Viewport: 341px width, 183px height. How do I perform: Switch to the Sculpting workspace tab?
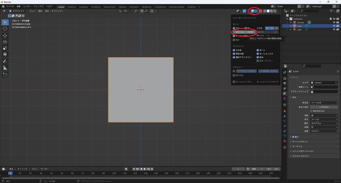tap(83, 7)
